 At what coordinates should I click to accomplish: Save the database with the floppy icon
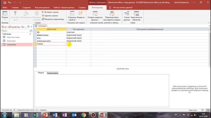(x=5, y=3)
